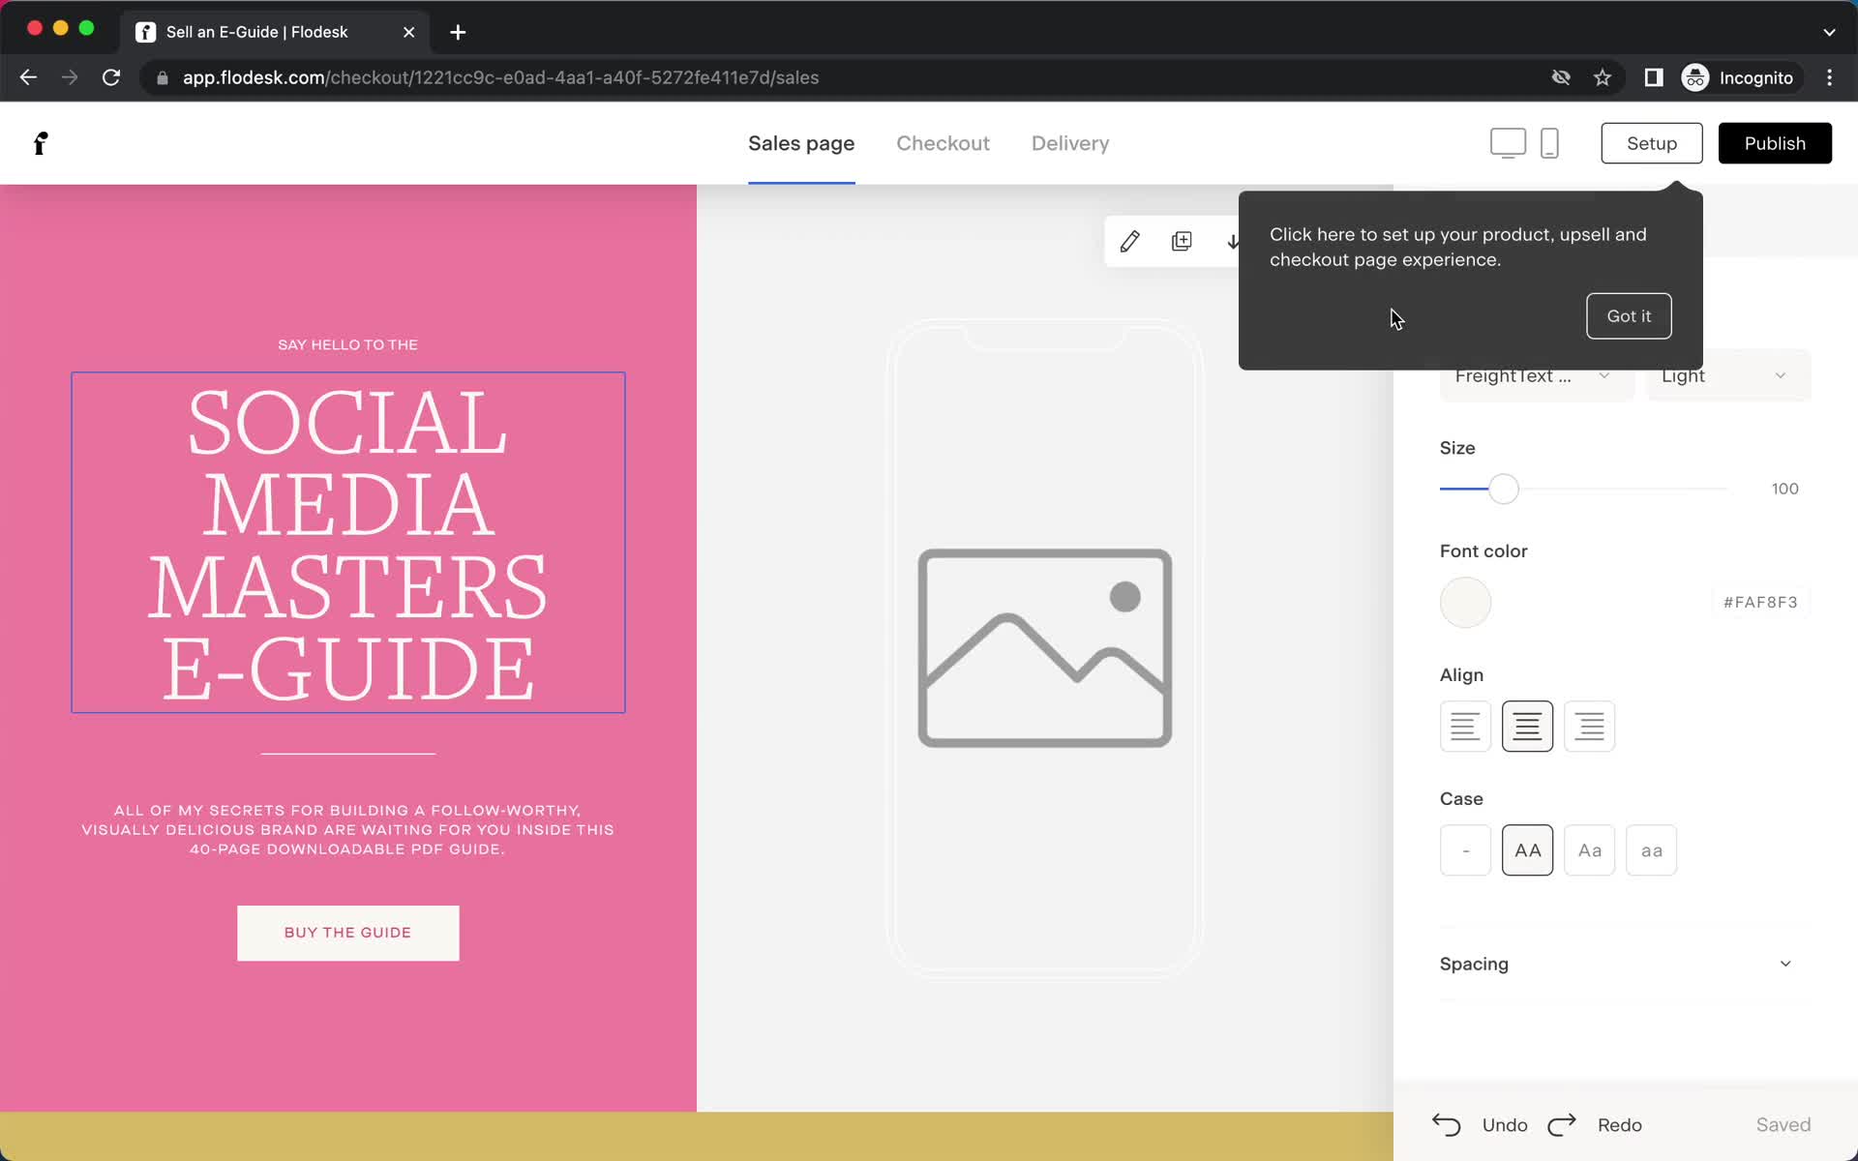
Task: Switch to the Checkout tab
Action: tap(944, 143)
